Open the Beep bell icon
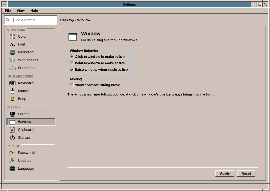This screenshot has width=270, height=191. click(x=12, y=99)
